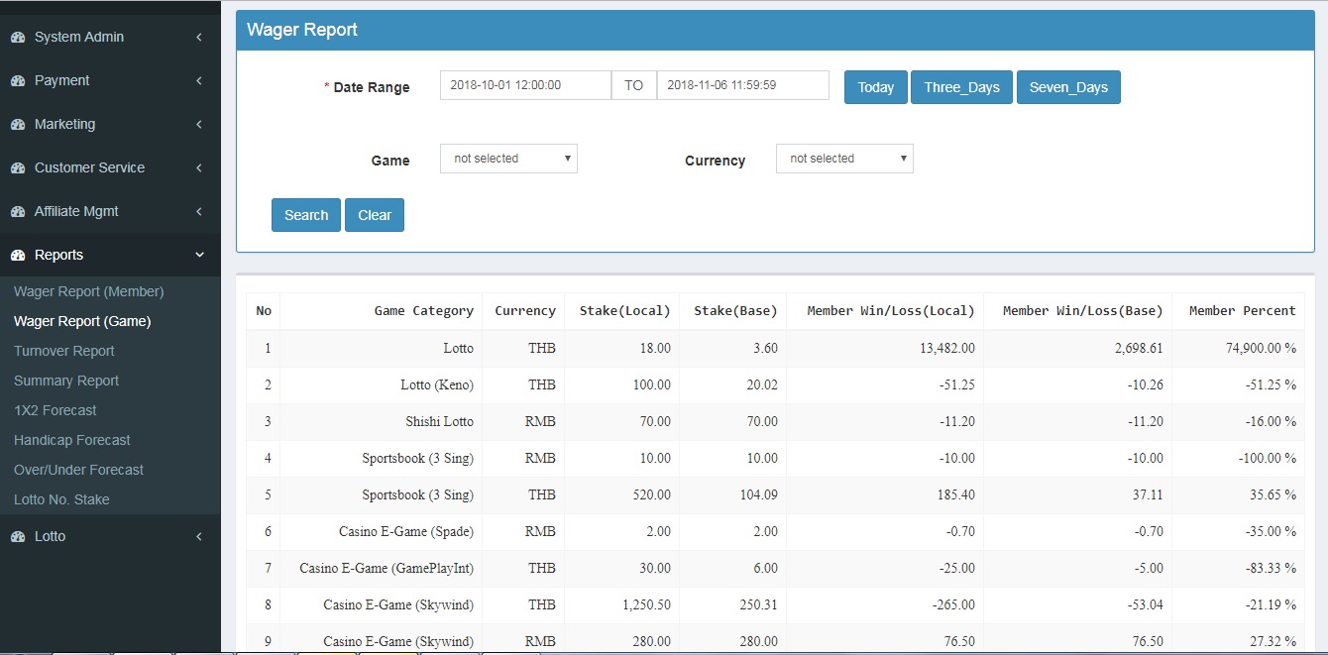
Task: Click the -83.33 % percent value
Action: click(1270, 568)
